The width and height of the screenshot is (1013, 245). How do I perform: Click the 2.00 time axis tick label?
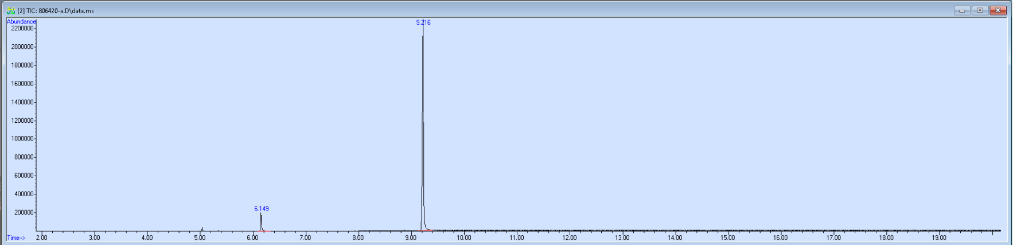coord(42,238)
